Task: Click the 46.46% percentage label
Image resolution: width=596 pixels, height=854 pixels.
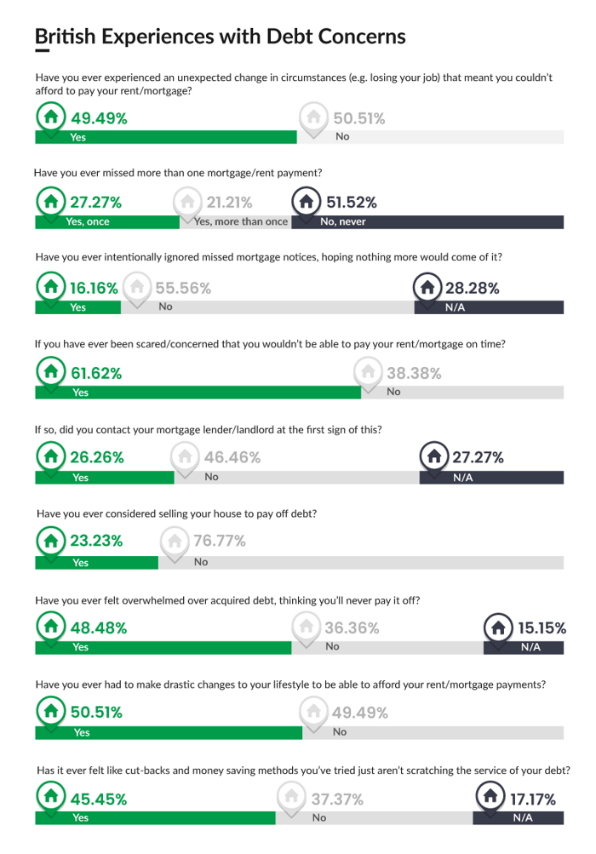Action: (x=232, y=457)
